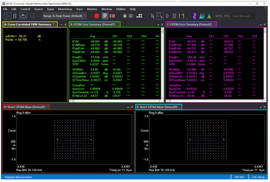Start recording with the red circle button

[x=97, y=16]
